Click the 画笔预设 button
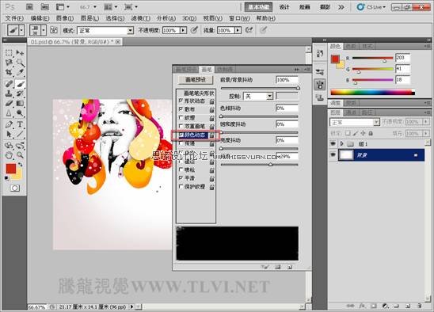The image size is (434, 312). pyautogui.click(x=196, y=80)
